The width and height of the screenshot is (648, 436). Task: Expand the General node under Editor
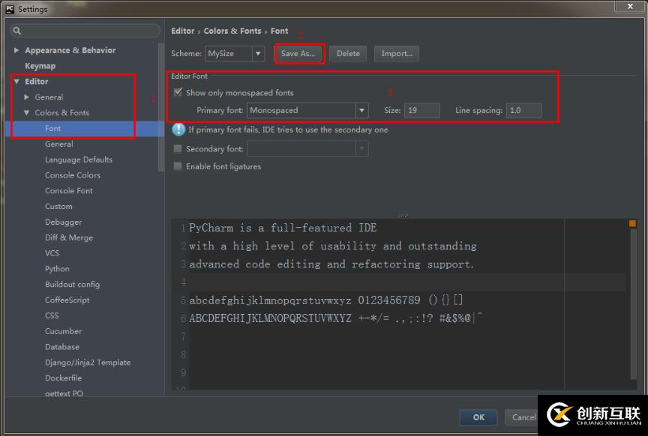[26, 97]
